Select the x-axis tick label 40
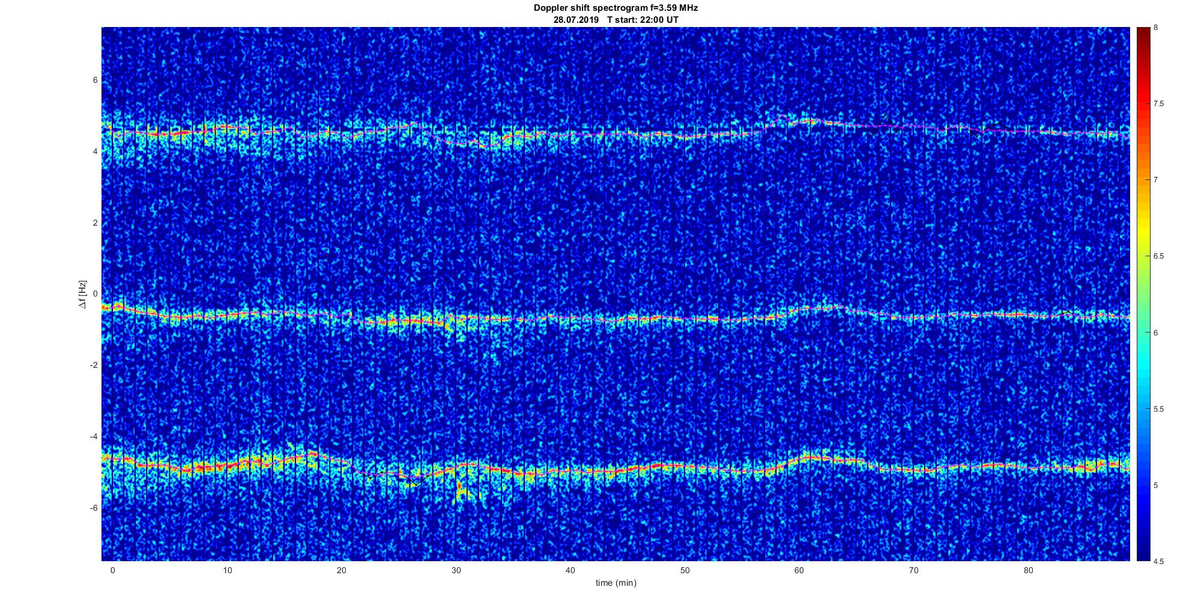Screen dimensions: 1201x602 [x=570, y=570]
